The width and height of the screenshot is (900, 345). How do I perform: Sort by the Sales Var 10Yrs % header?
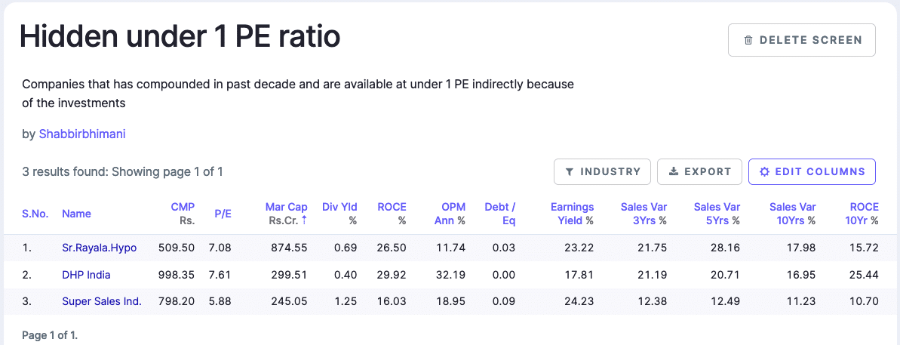point(792,214)
